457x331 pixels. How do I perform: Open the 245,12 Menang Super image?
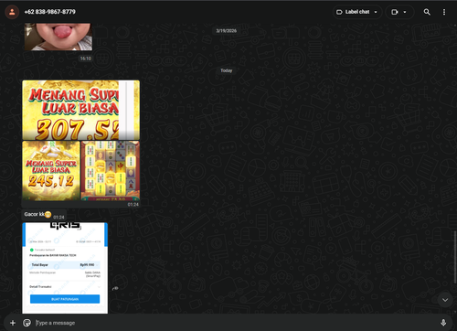(51, 171)
